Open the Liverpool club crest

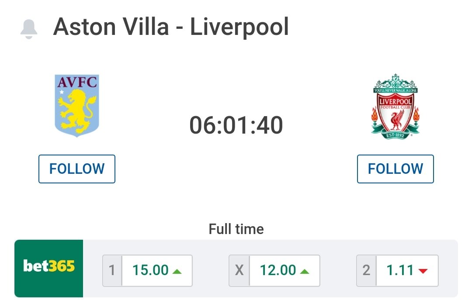coord(395,106)
